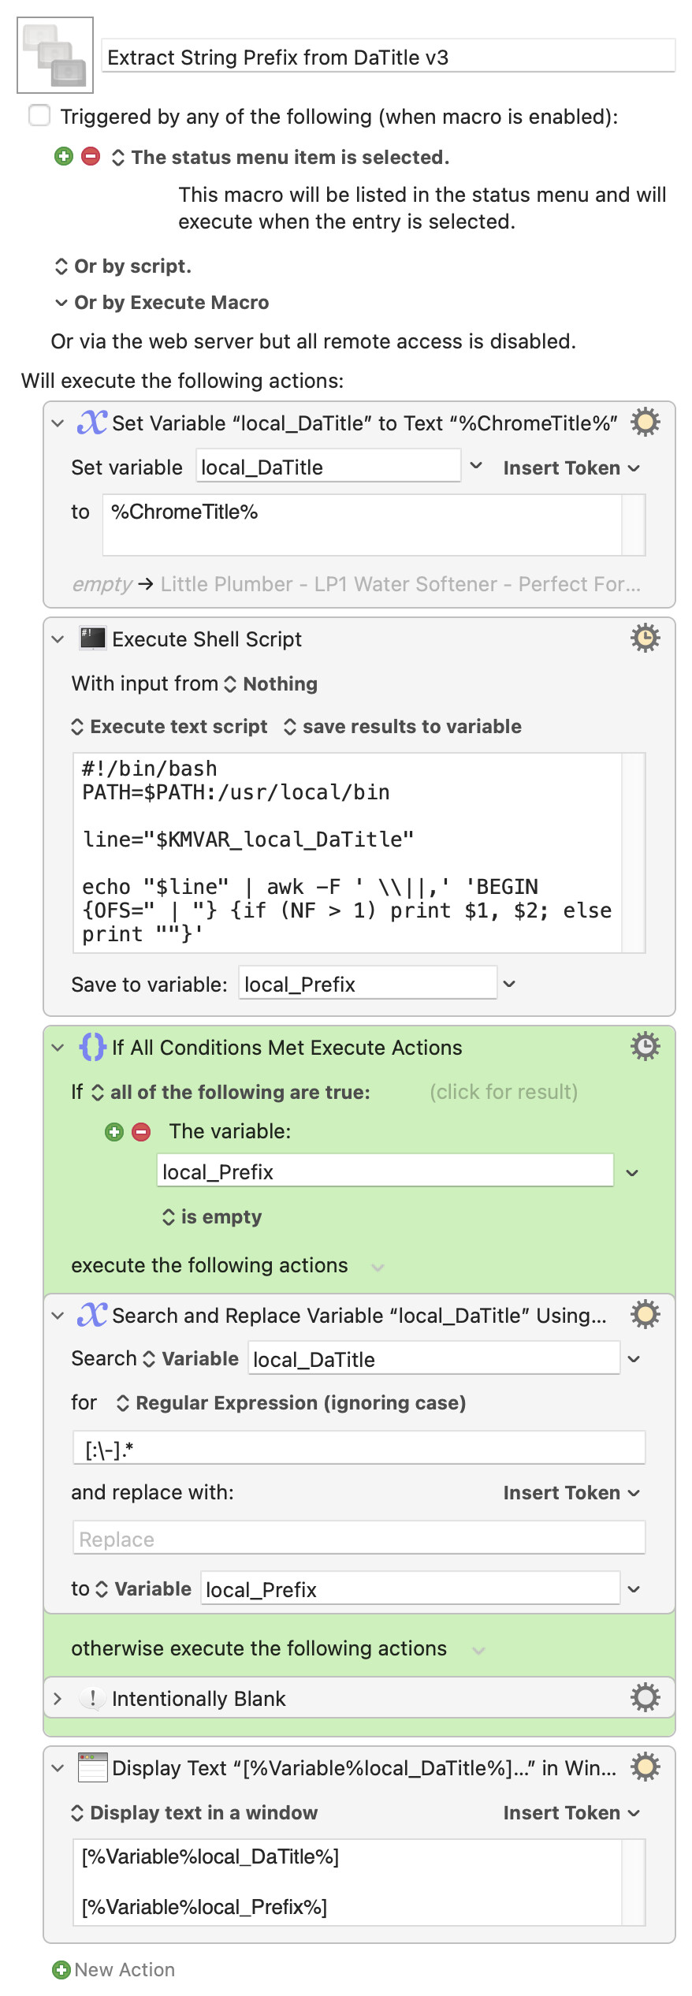Open 'save results to variable' popup menu
The image size is (692, 1996).
402,727
